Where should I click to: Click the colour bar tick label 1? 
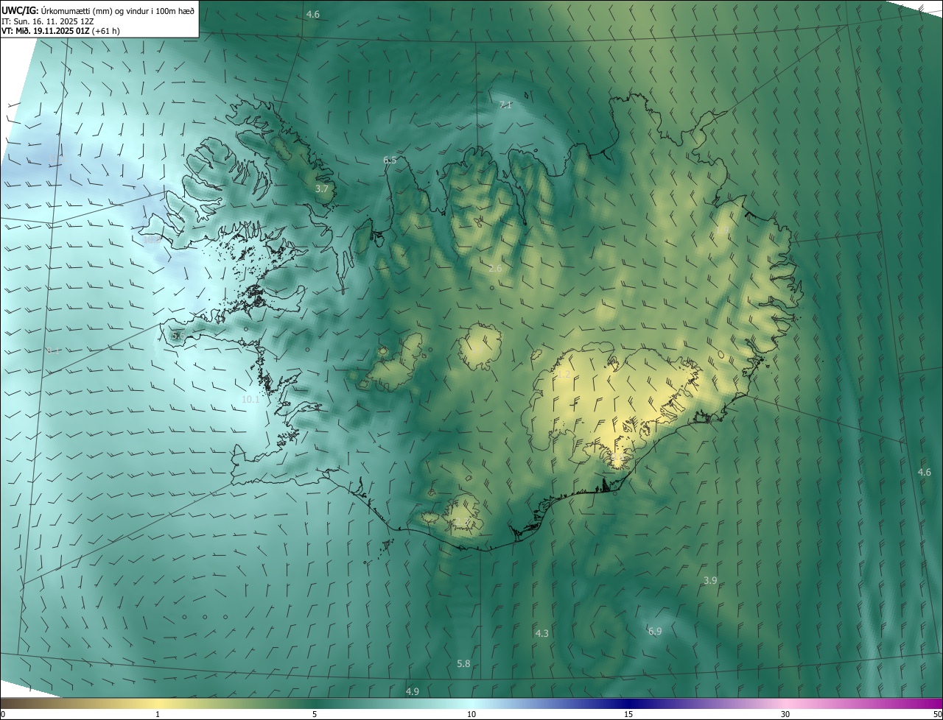[x=158, y=714]
